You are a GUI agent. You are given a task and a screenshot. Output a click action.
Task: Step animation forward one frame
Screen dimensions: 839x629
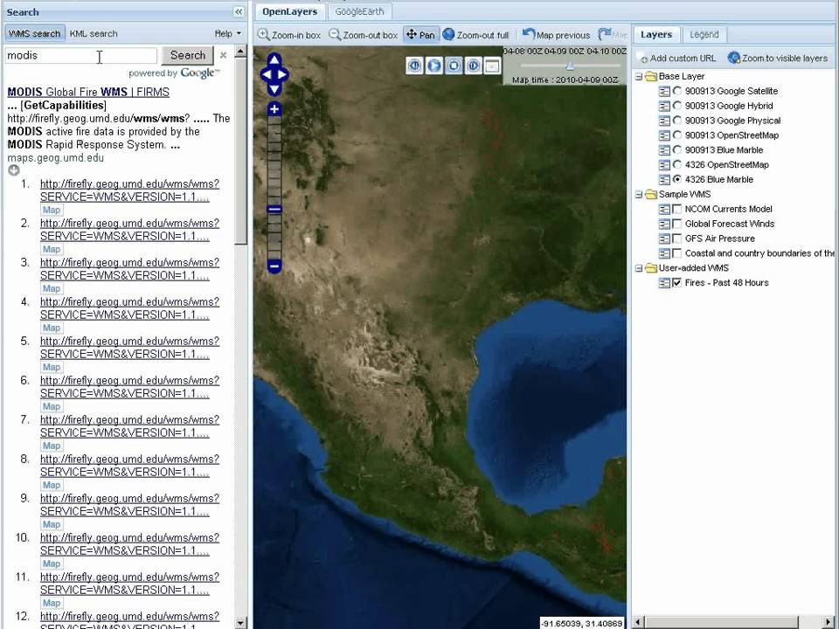pyautogui.click(x=474, y=66)
